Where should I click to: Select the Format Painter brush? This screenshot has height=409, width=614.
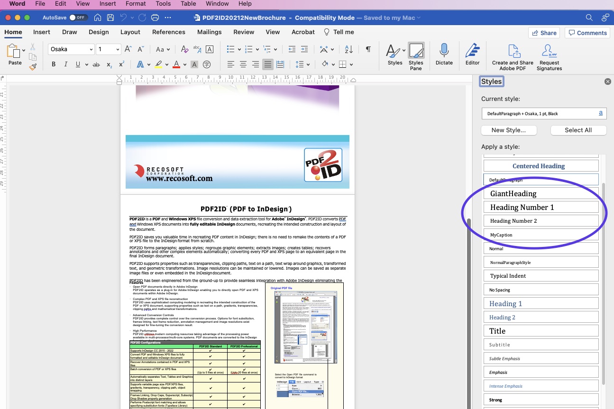[x=33, y=67]
